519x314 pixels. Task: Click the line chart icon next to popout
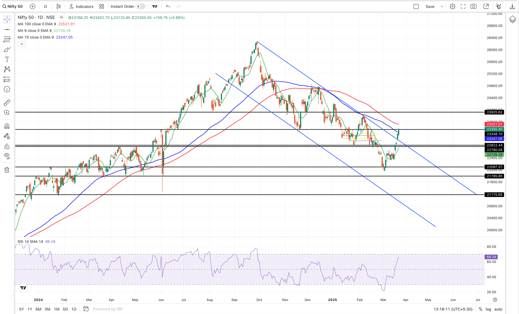click(499, 6)
